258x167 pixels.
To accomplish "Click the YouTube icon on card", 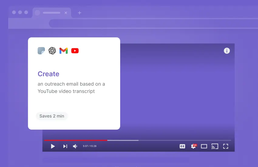I will click(75, 51).
